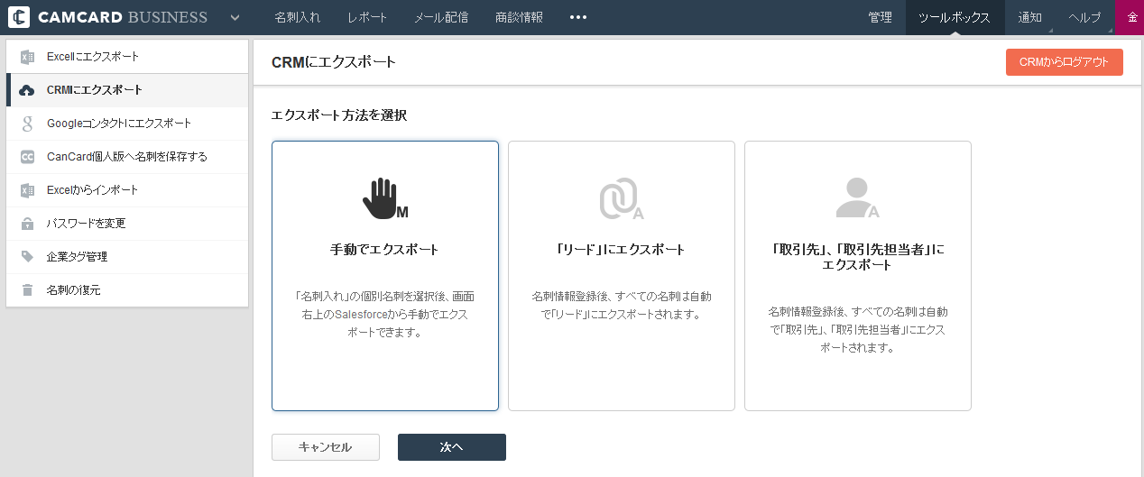The width and height of the screenshot is (1144, 477).
Task: Click the 次へ button
Action: click(x=452, y=447)
